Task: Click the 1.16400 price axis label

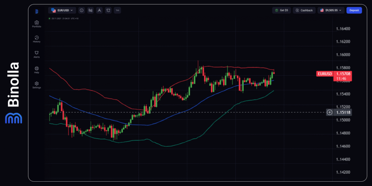Action: click(343, 29)
